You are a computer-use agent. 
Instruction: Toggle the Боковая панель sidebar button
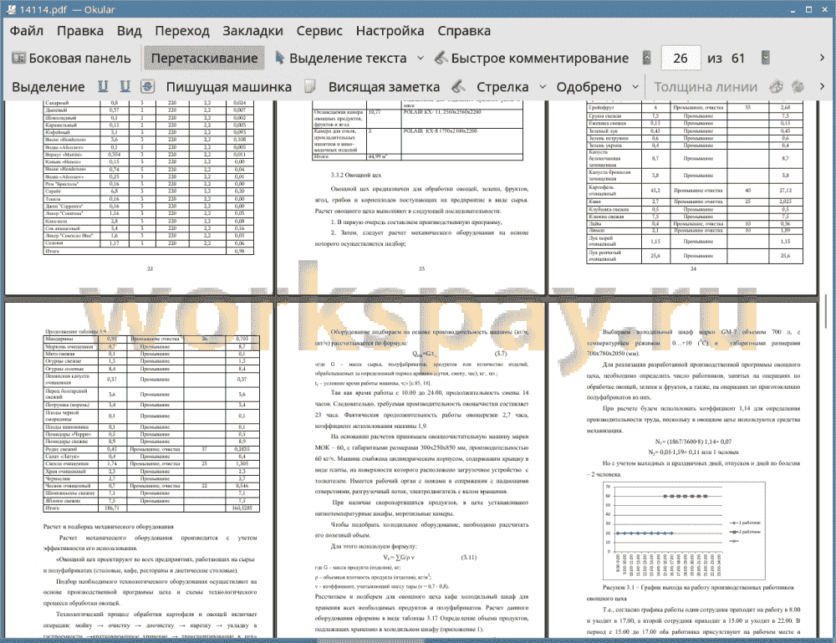(x=71, y=59)
